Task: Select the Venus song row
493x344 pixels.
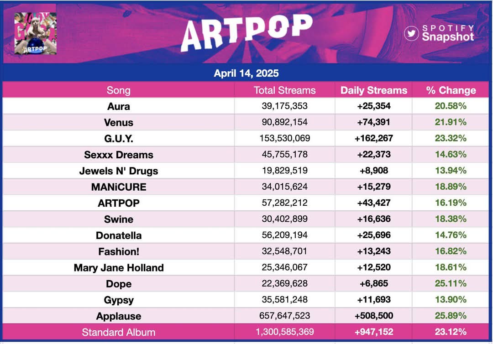Action: pyautogui.click(x=246, y=122)
